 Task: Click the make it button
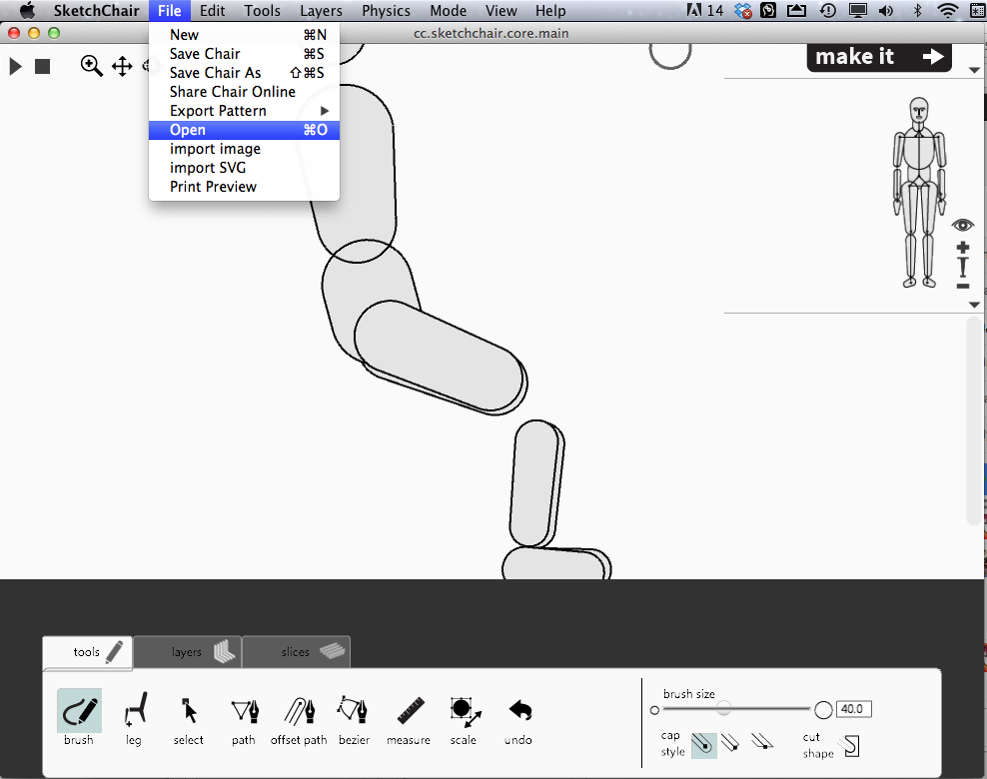[879, 57]
